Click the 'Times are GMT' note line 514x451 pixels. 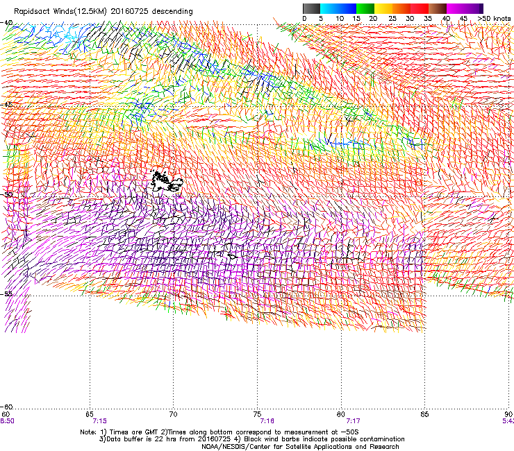pos(219,432)
